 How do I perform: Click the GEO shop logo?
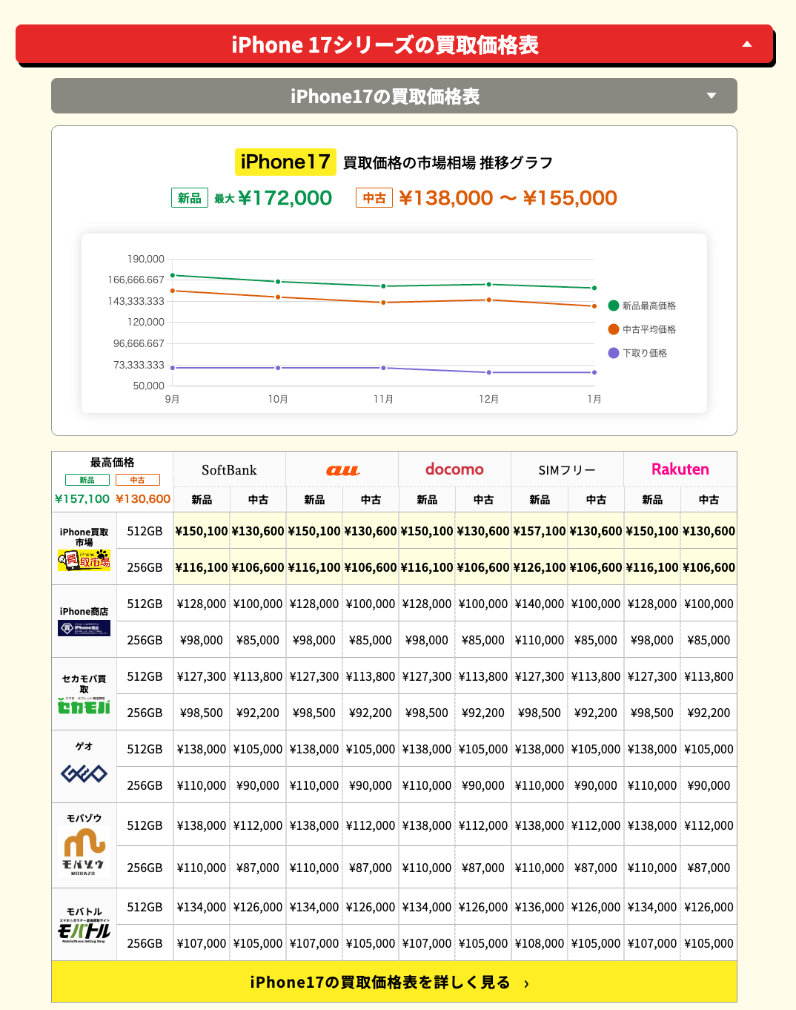coord(84,773)
